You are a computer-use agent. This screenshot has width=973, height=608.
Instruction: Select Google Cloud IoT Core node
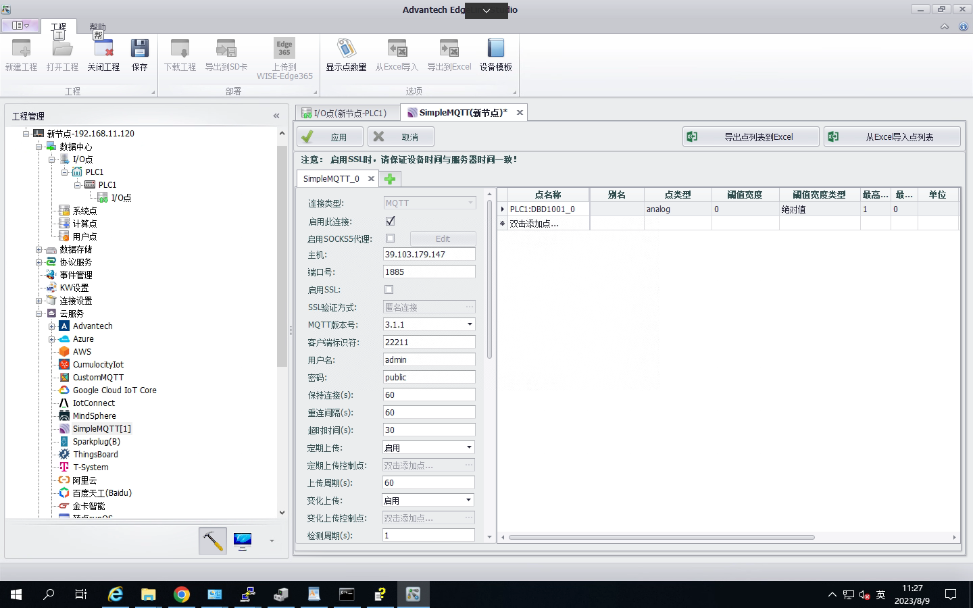pyautogui.click(x=114, y=390)
